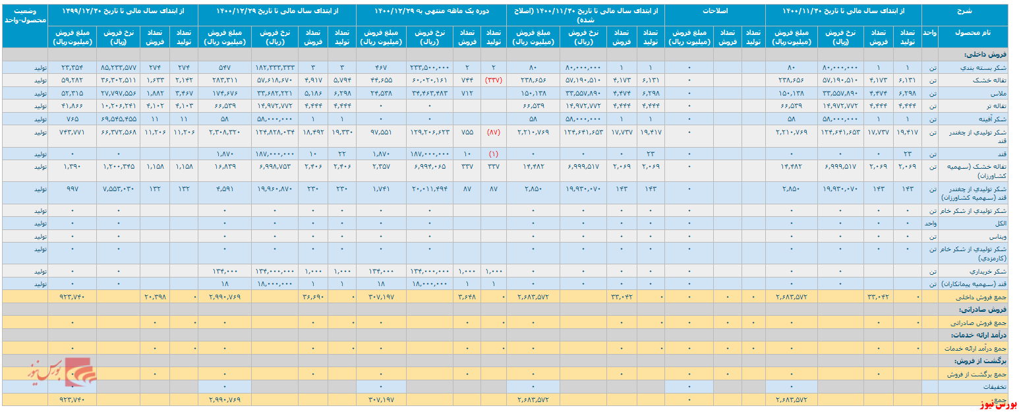
Task: Click the product name 'ملاس'
Action: (999, 92)
